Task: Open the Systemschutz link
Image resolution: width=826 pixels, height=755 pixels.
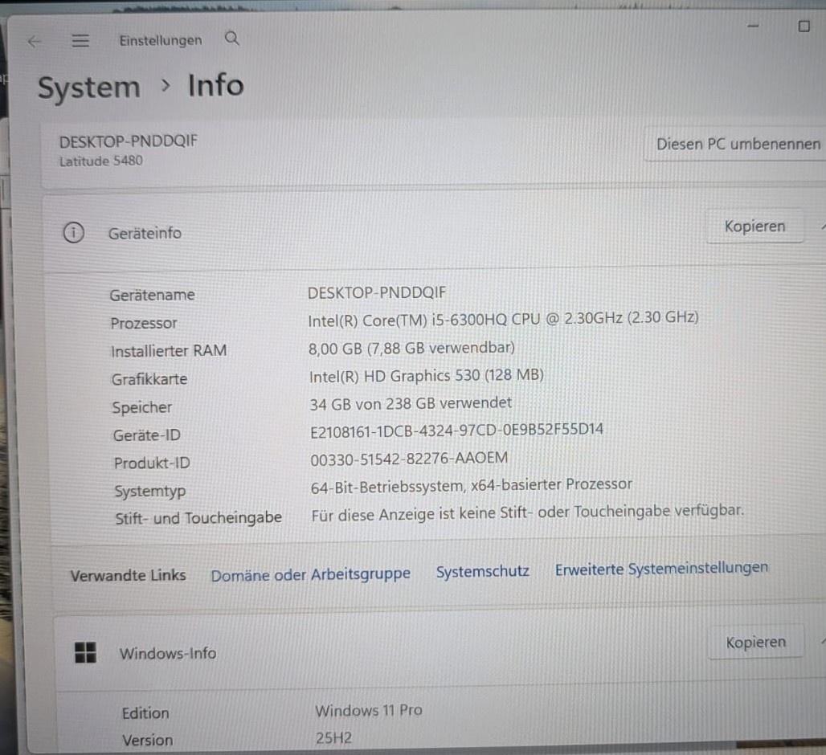Action: (x=483, y=572)
